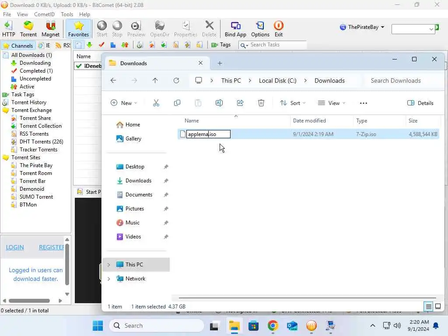The height and width of the screenshot is (336, 448).
Task: Focus the Search Downloads field
Action: tap(403, 81)
